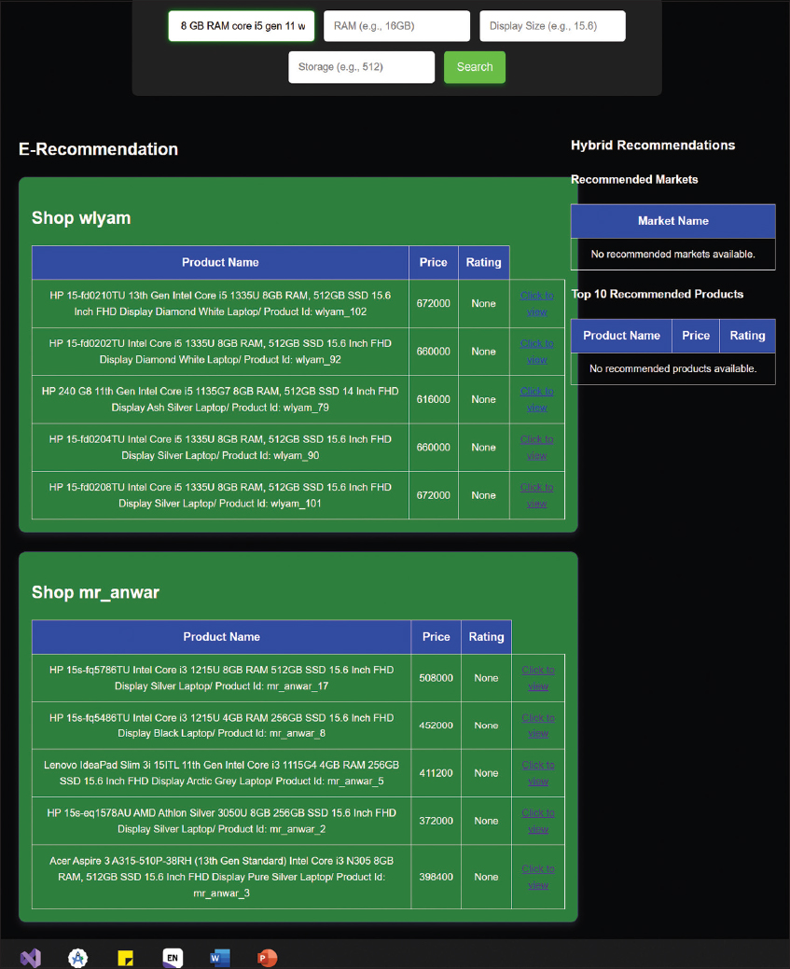Click 'No recommended markets available.' message
This screenshot has height=969, width=790.
[x=673, y=254]
